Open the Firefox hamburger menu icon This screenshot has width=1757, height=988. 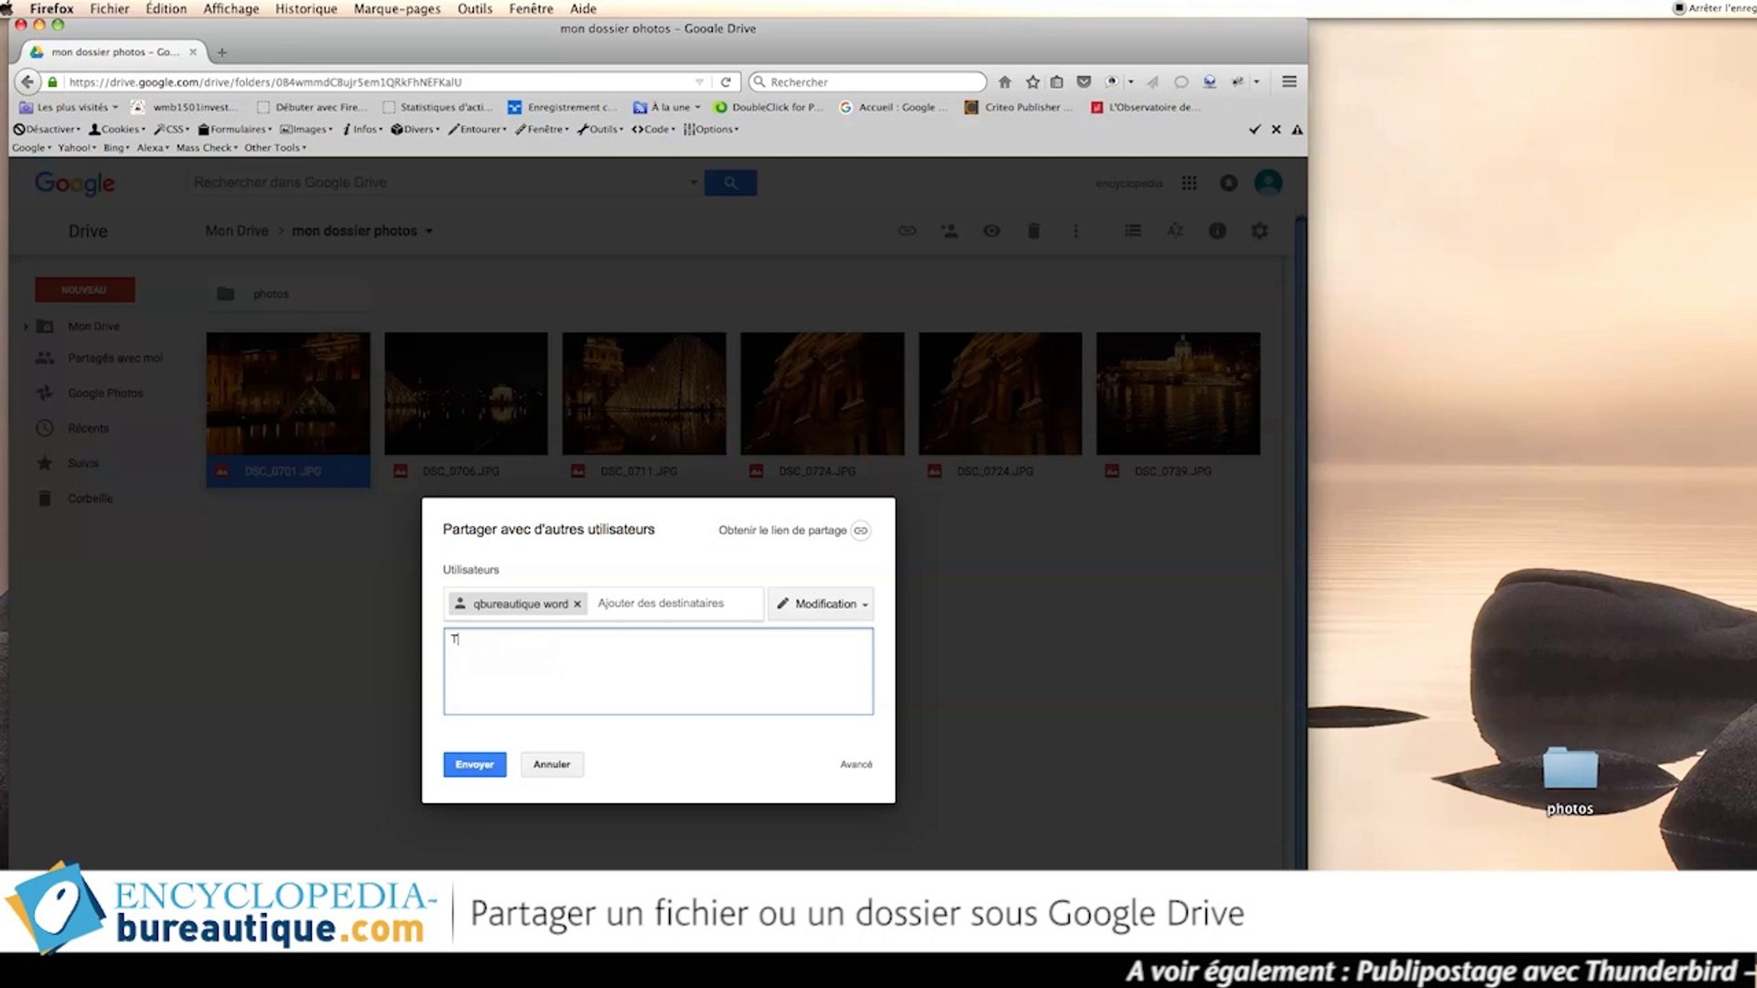tap(1288, 82)
